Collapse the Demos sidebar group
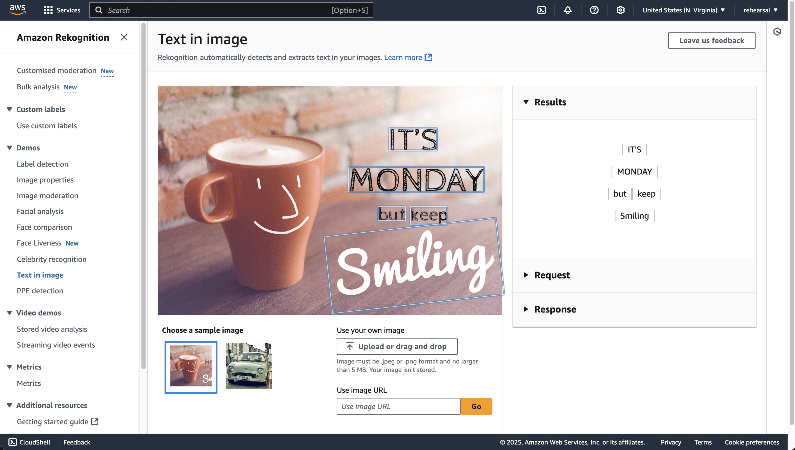The width and height of the screenshot is (795, 450). (x=10, y=148)
